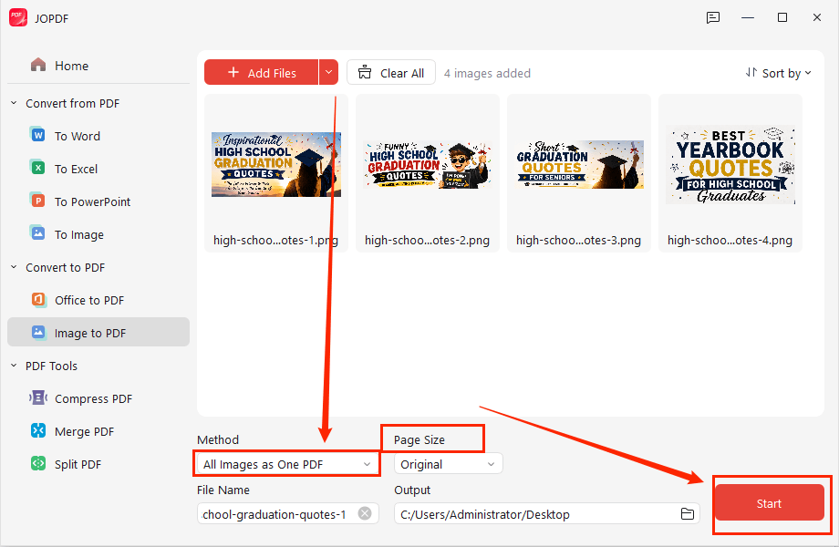Viewport: 839px width, 547px height.
Task: Open the Page Size dropdown Original
Action: point(449,464)
